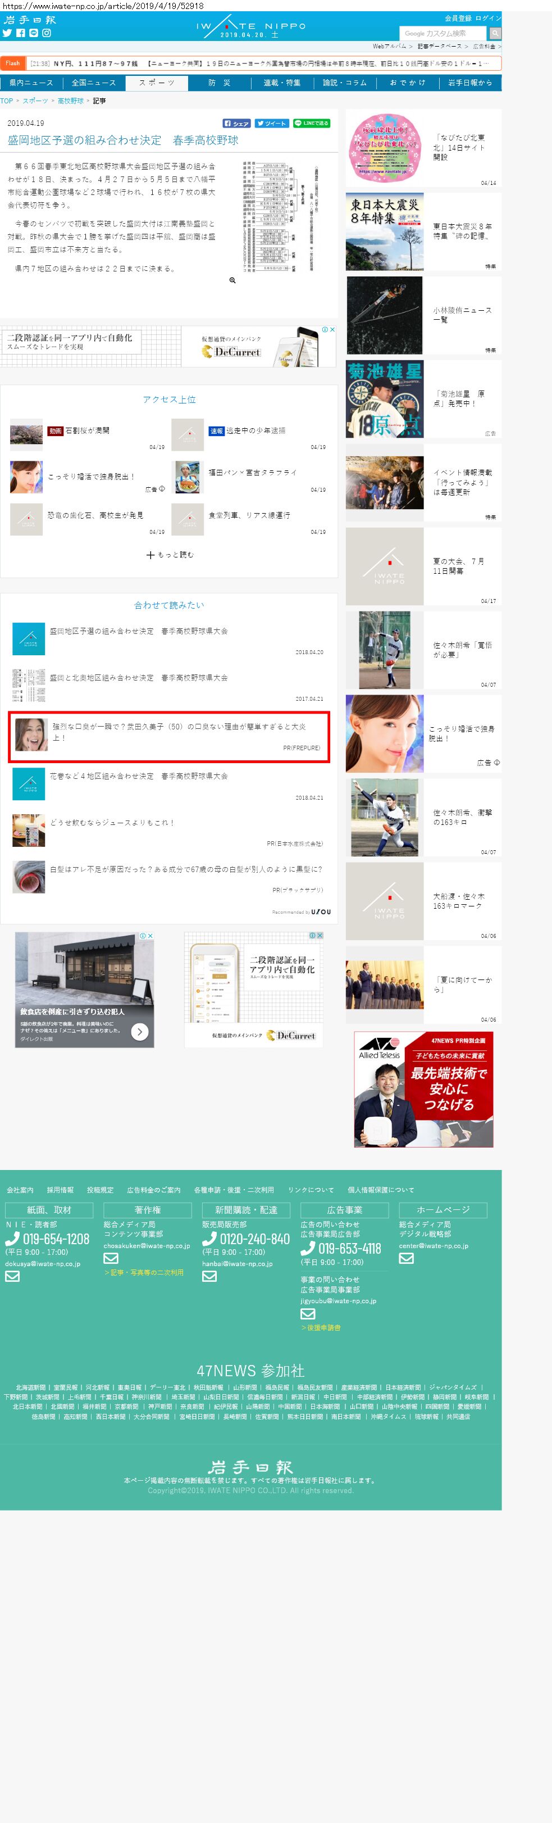Click the envelope icon under dokusya email
Viewport: 552px width, 1823px height.
[12, 1276]
